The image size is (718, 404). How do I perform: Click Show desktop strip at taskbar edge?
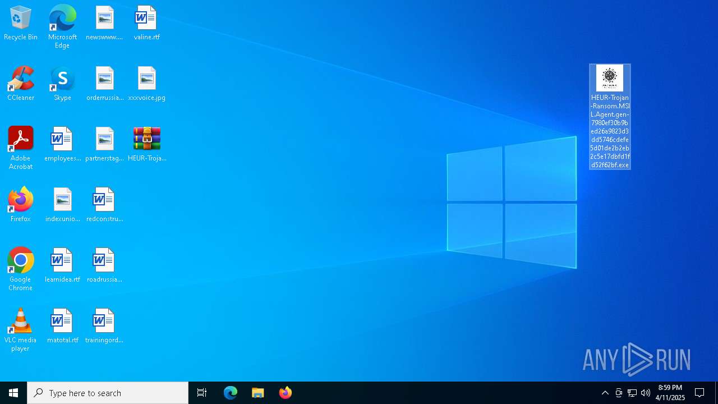point(716,393)
